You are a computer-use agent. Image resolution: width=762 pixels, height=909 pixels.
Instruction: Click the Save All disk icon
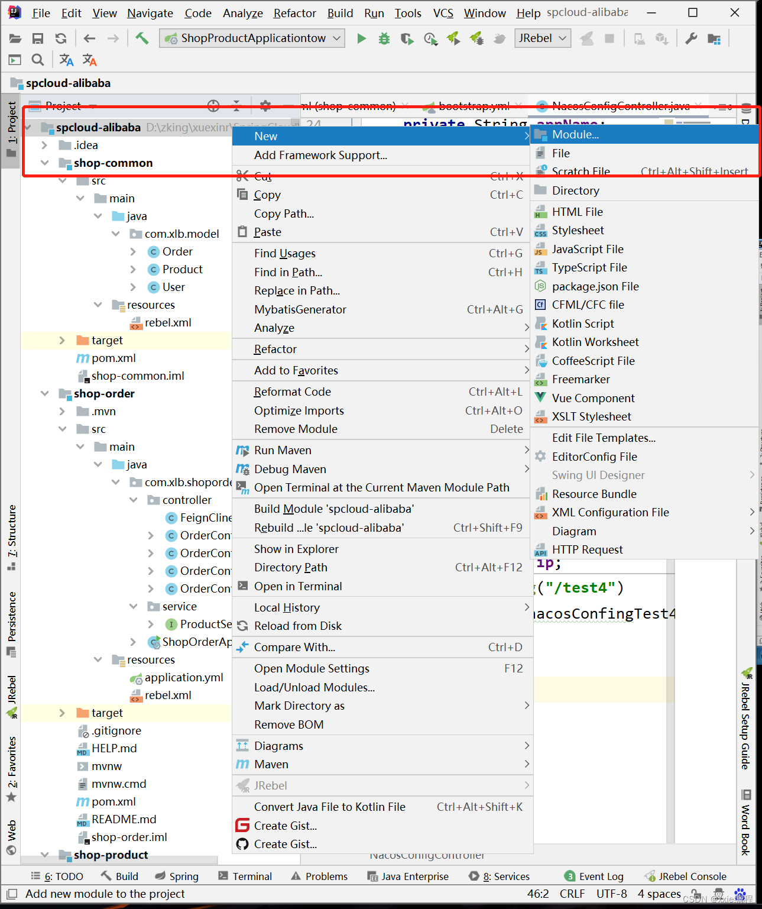point(38,38)
